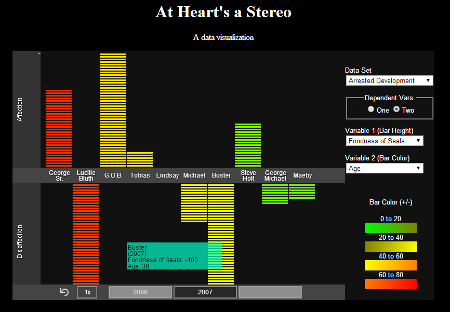Click the Lindsay axis label
This screenshot has height=312, width=450.
click(167, 175)
